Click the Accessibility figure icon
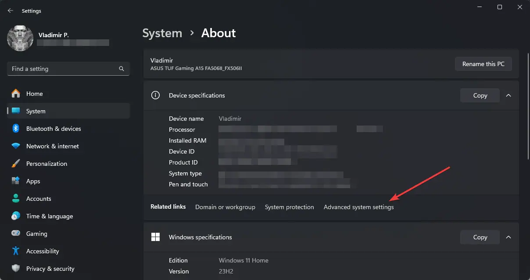Screen dimensions: 530x280 pos(16,251)
